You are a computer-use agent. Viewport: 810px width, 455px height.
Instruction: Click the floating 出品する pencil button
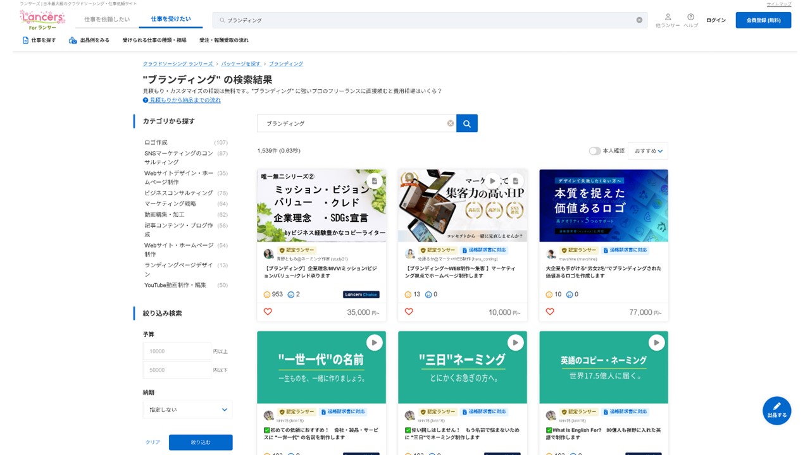click(776, 410)
